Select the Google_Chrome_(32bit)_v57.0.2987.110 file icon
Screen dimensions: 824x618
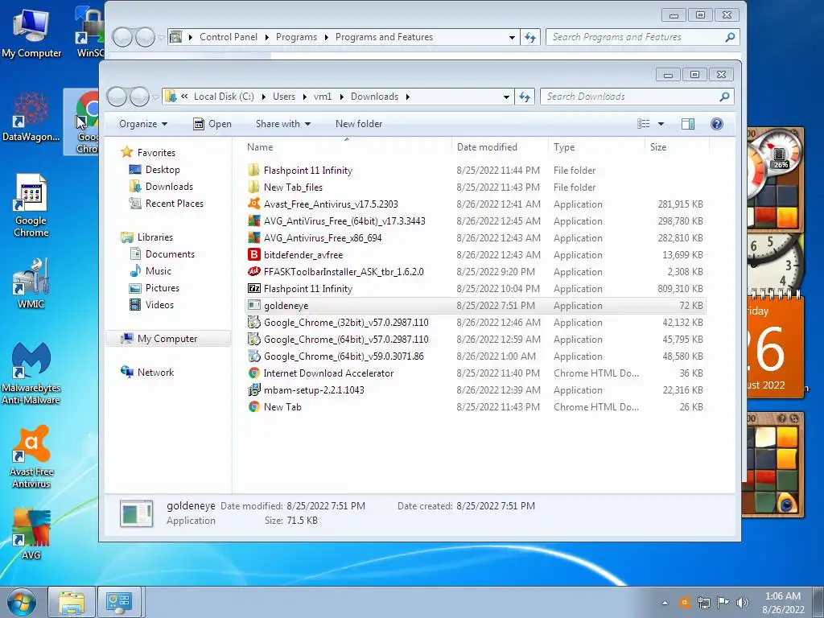click(x=253, y=322)
